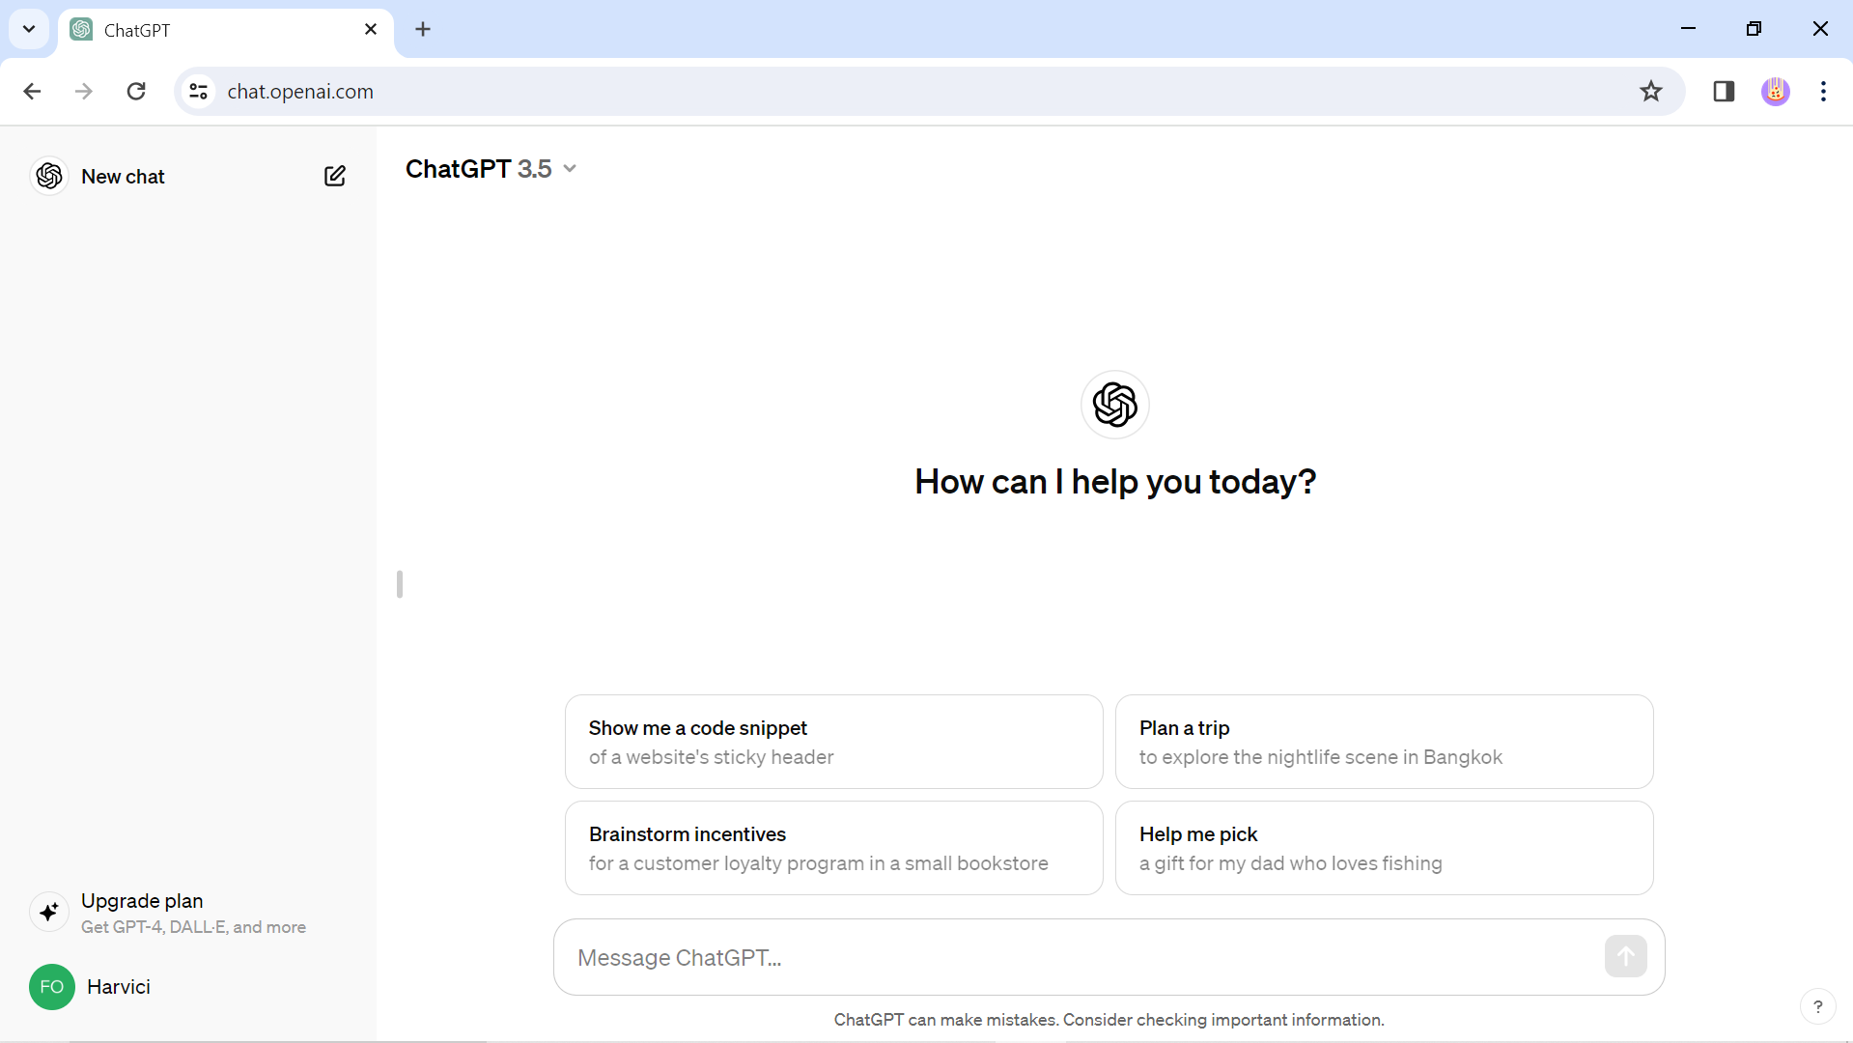Close the ChatGPT browser tab
1853x1043 pixels.
(371, 29)
